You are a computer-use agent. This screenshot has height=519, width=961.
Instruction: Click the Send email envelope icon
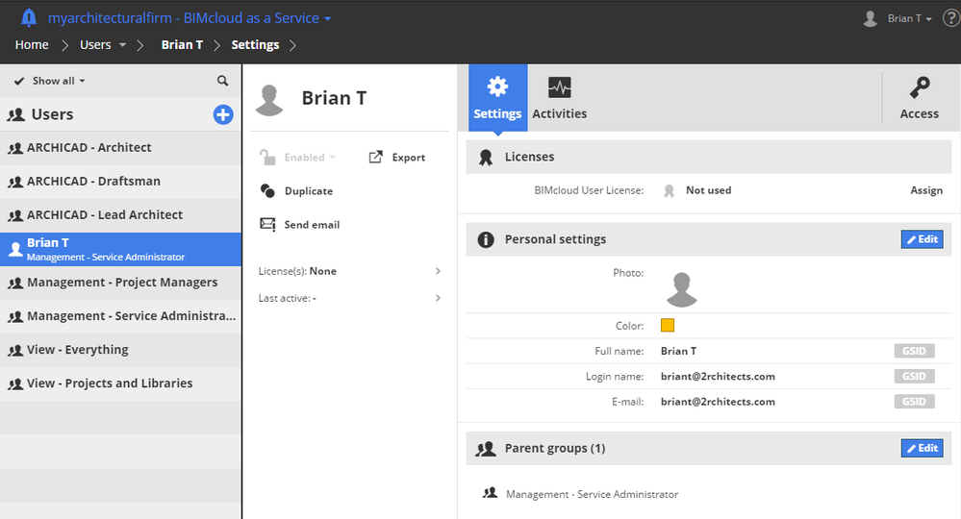(x=267, y=225)
